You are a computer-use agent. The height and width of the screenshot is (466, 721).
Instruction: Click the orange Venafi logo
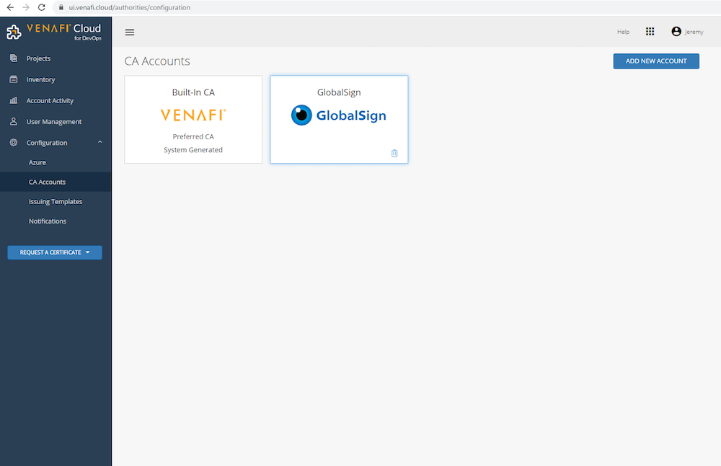pos(193,115)
